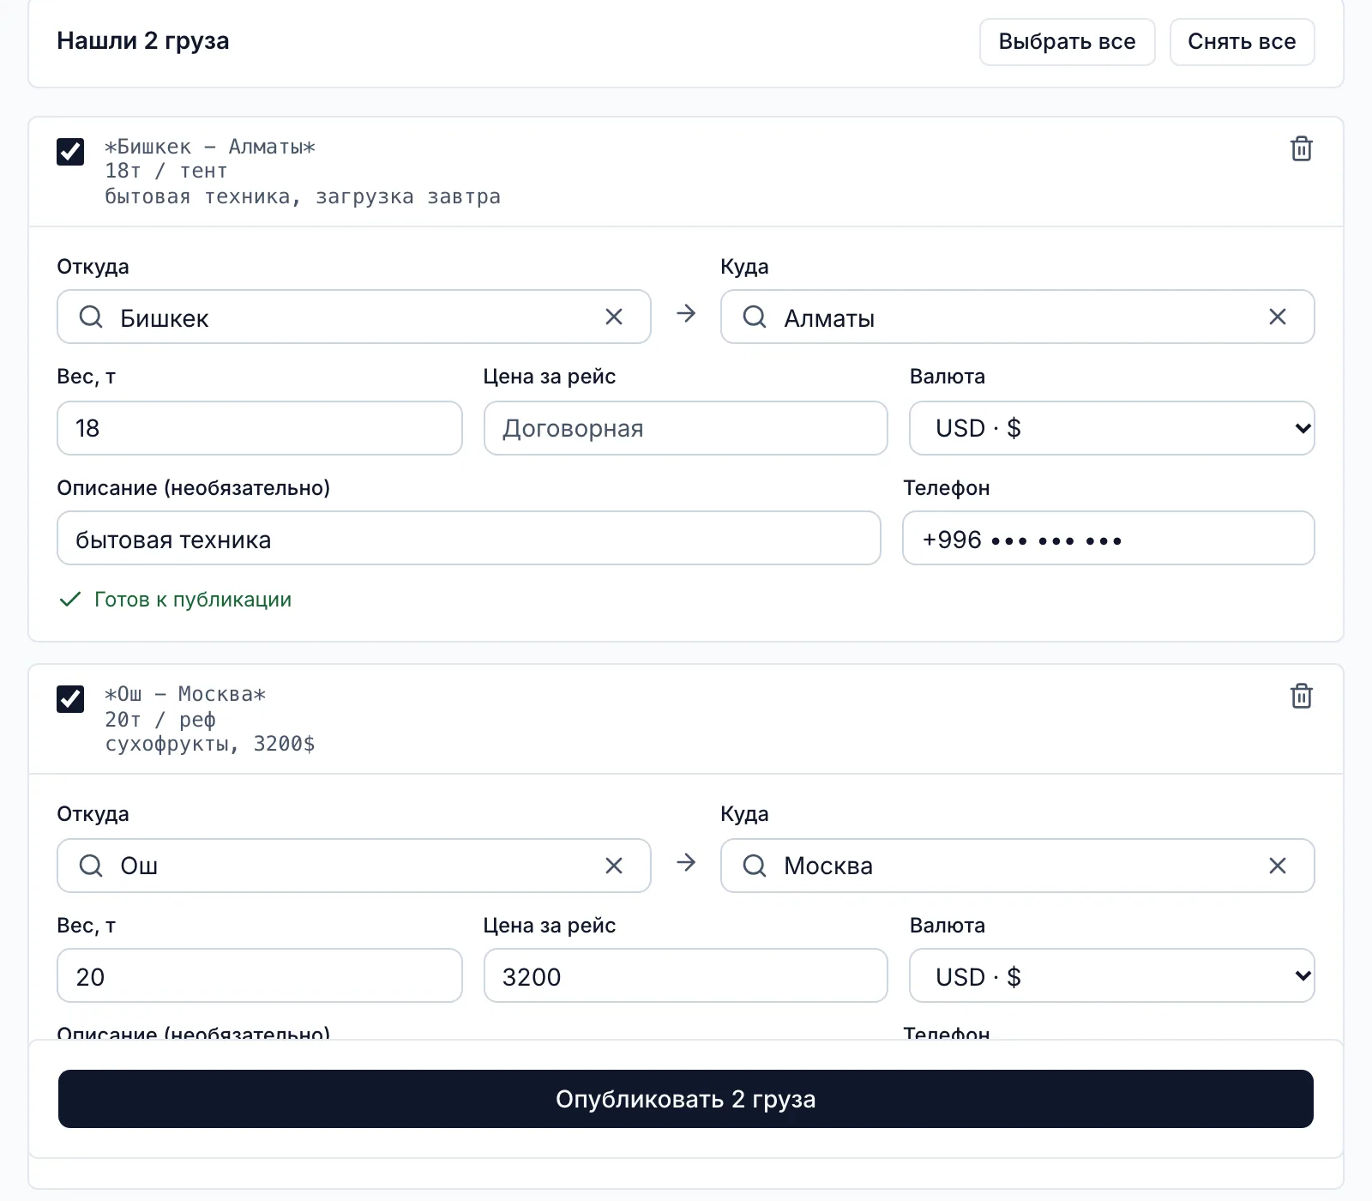Viewport: 1372px width, 1201px height.
Task: Focus weight field containing 20
Action: click(260, 975)
